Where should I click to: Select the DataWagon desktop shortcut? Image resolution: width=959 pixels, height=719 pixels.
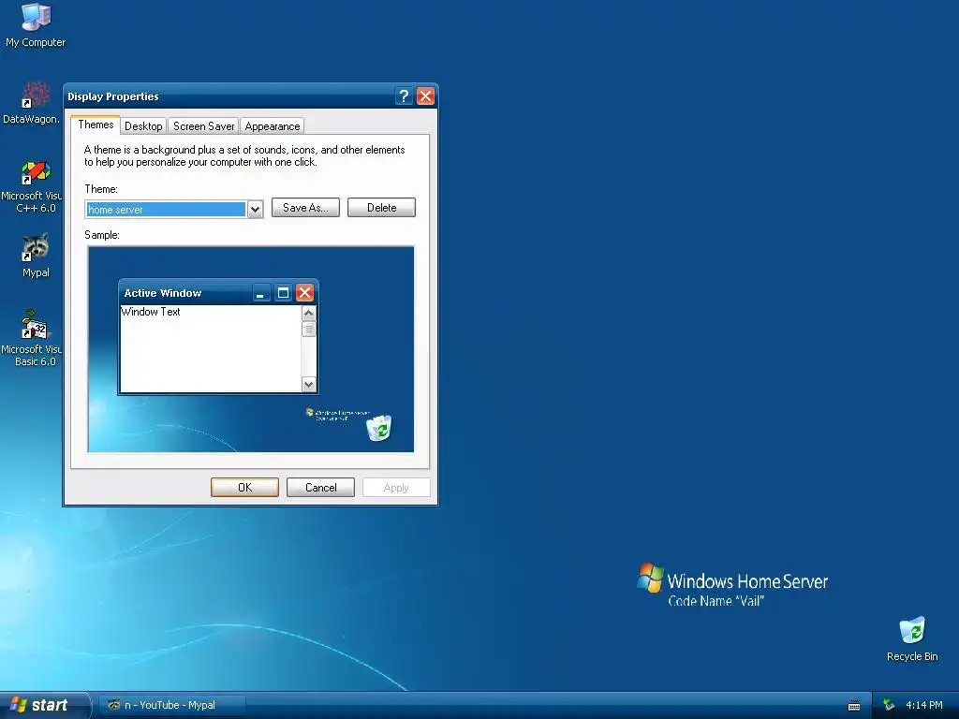[x=32, y=103]
